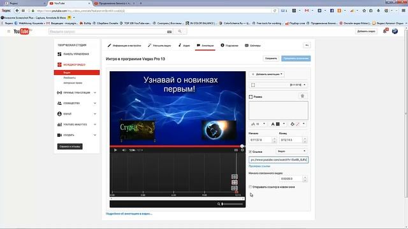408x229 pixels.
Task: Delete the annotation with trash icon
Action: (x=302, y=96)
